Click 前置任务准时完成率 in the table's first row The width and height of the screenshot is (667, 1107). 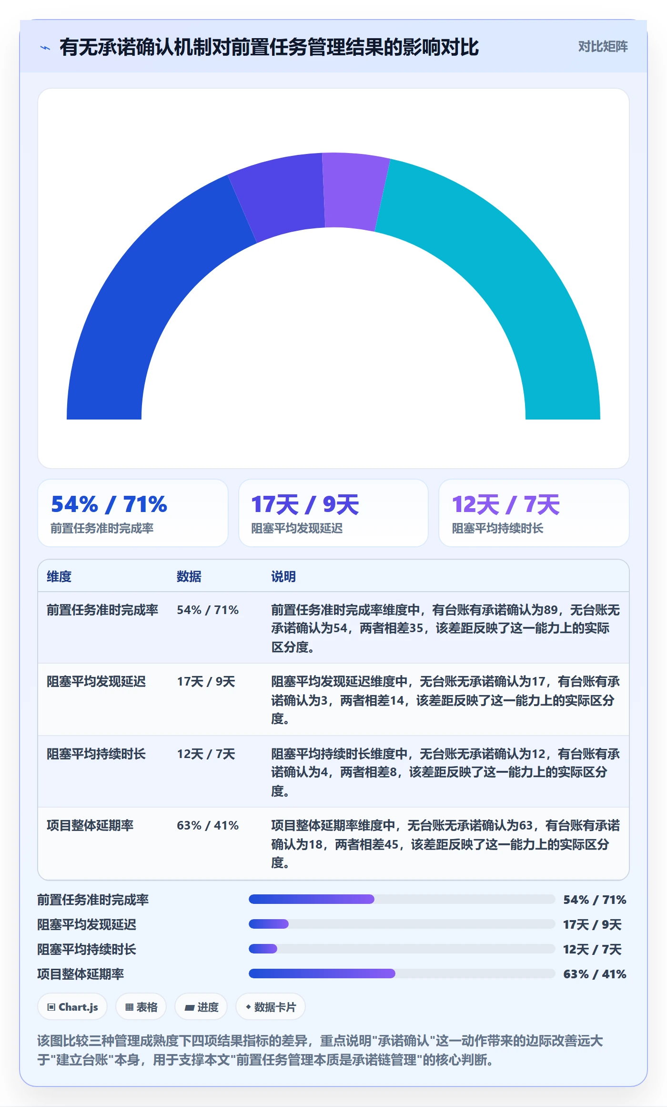coord(102,610)
